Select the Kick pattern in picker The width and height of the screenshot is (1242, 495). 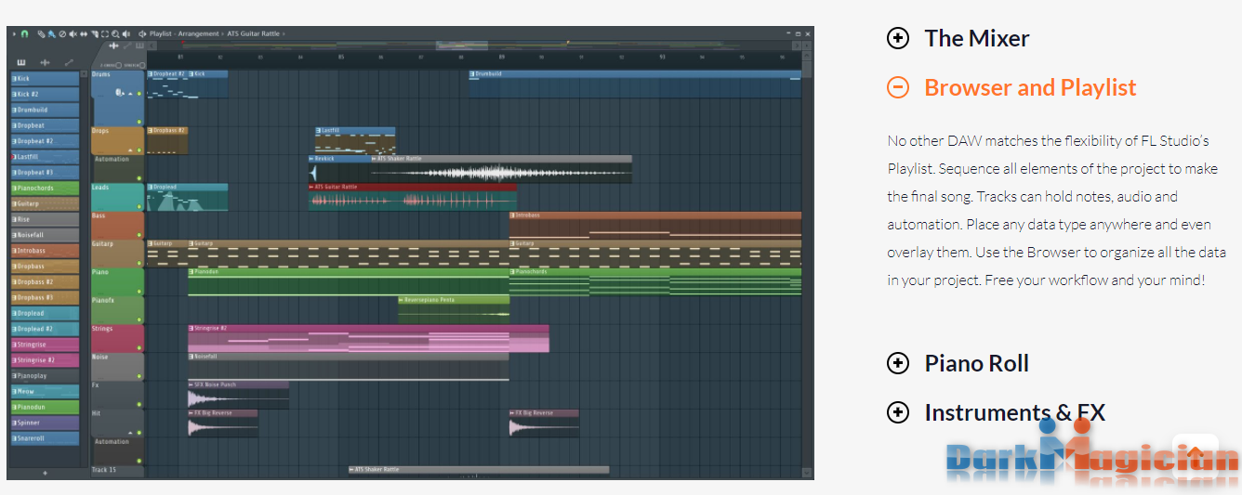(x=45, y=79)
